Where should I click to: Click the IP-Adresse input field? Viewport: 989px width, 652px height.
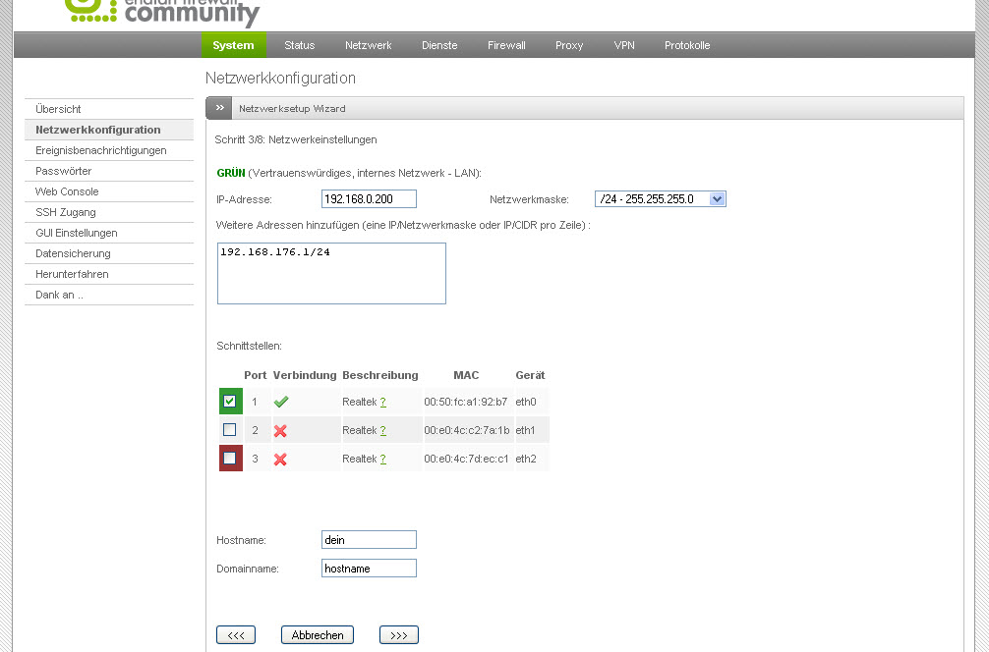click(369, 199)
